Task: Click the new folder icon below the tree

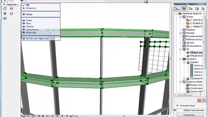Action: coord(199,100)
